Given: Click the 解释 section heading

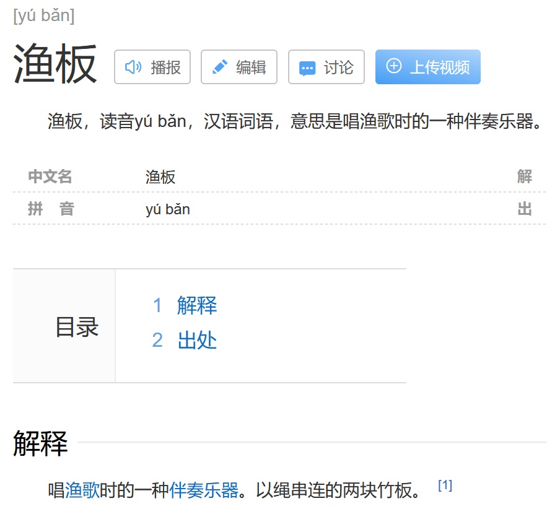Looking at the screenshot, I should click(40, 444).
